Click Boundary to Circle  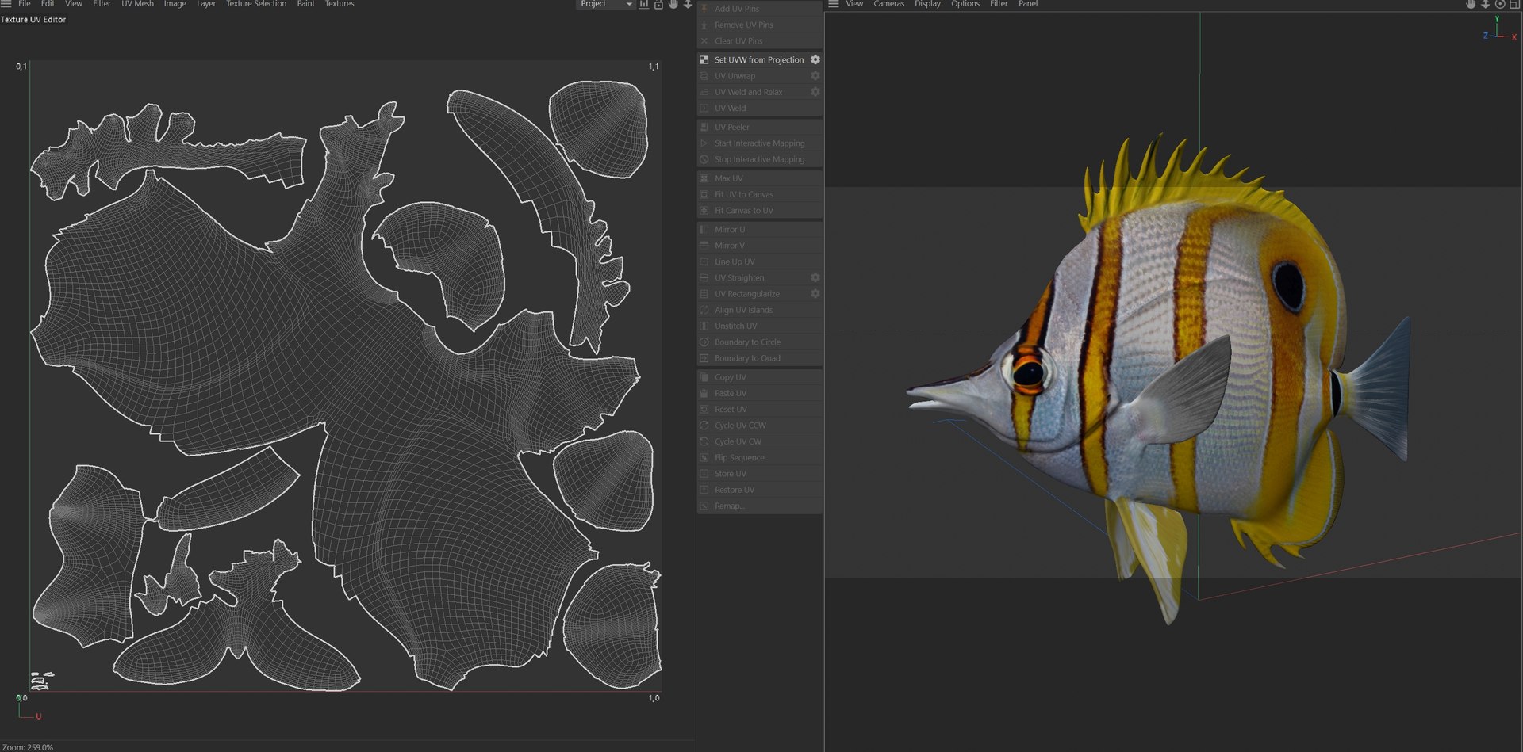click(759, 342)
